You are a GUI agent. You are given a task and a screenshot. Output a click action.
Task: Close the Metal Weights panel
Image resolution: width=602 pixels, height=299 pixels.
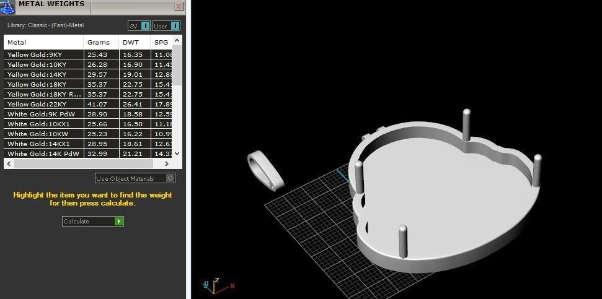coord(179,7)
